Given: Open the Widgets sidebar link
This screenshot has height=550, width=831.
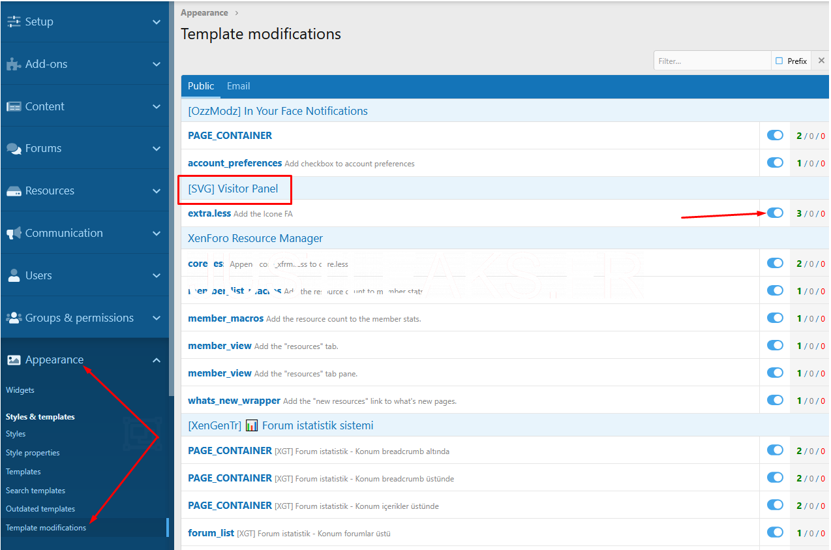Looking at the screenshot, I should pos(20,390).
